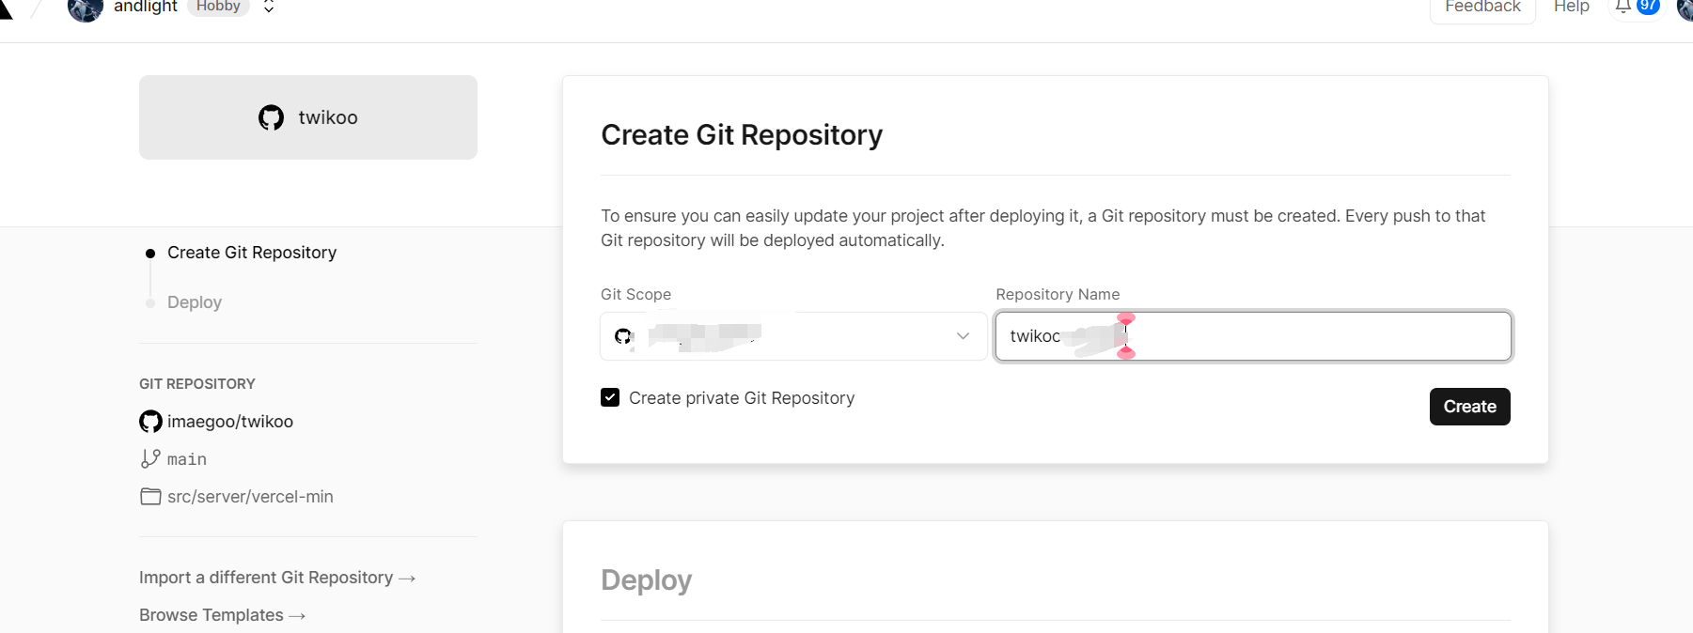Focus the Repository Name input field
The height and width of the screenshot is (633, 1693).
(1316, 336)
